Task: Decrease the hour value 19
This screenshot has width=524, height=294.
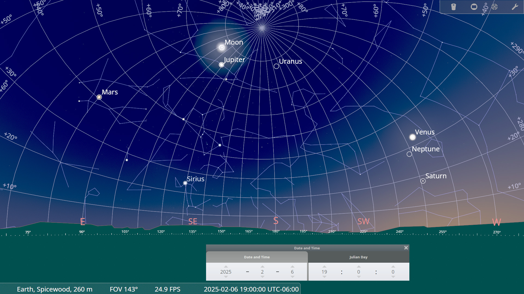Action: tap(324, 277)
